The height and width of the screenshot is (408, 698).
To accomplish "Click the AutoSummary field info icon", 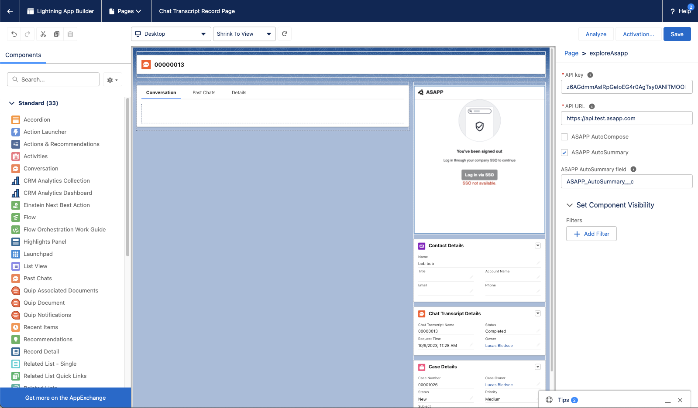I will pos(633,169).
